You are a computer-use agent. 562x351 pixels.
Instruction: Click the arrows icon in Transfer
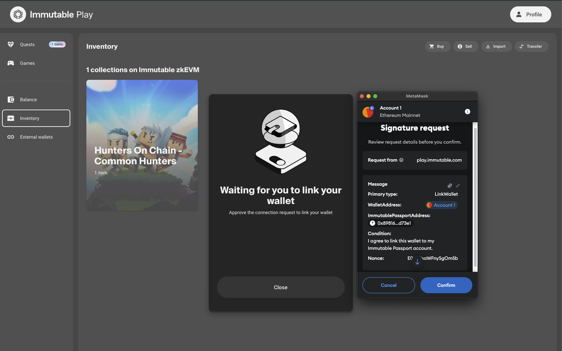pos(521,46)
